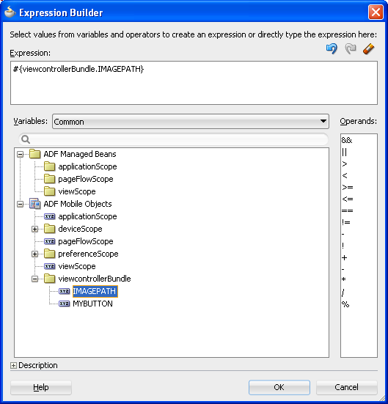Click the Redo arrow icon
Viewport: 388px width, 404px height.
[x=351, y=48]
